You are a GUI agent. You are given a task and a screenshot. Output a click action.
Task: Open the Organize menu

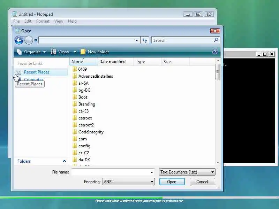coord(31,52)
